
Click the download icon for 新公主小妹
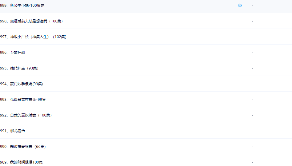click(240, 5)
